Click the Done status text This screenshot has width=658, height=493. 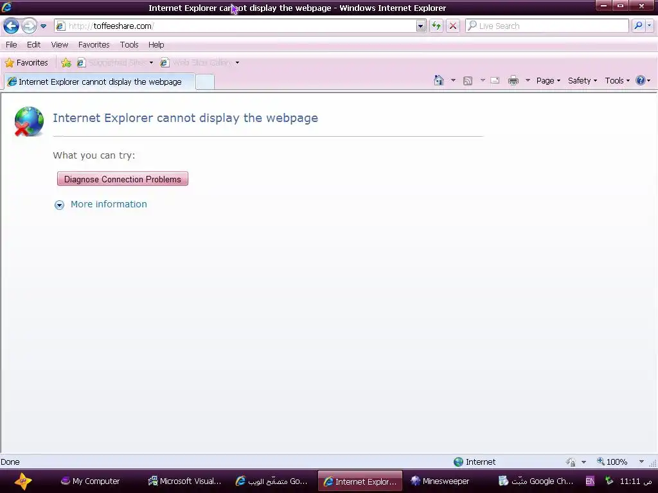click(10, 462)
